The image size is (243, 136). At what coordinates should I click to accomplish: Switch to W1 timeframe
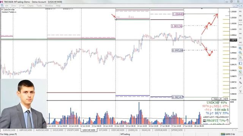pos(240,42)
